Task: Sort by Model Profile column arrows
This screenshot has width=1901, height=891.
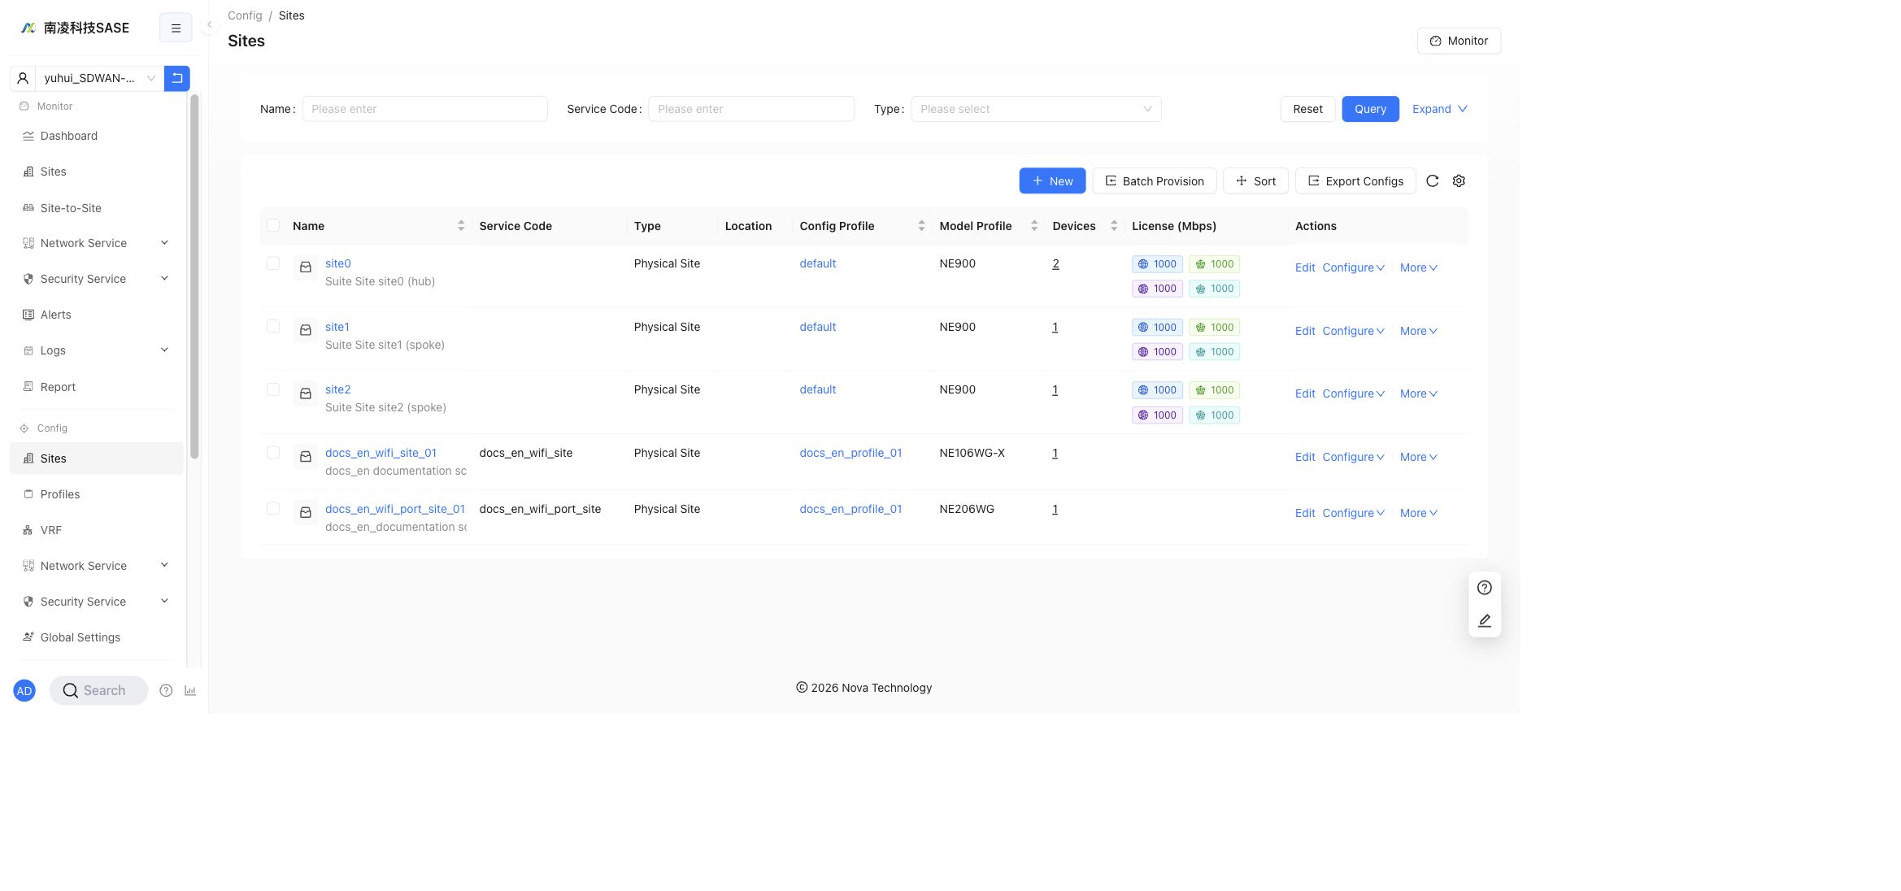Action: (1034, 226)
